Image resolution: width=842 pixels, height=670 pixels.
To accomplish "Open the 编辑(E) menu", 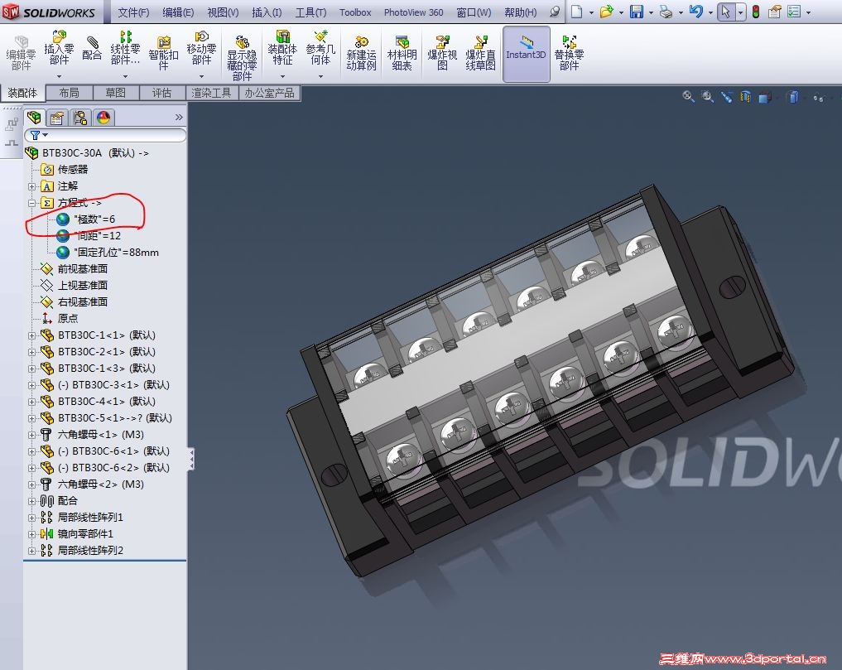I will click(178, 12).
